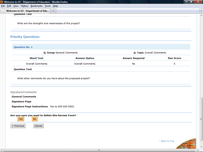The image size is (203, 152).
Task: Click the vertical scrollbar down arrow
Action: pyautogui.click(x=201, y=147)
